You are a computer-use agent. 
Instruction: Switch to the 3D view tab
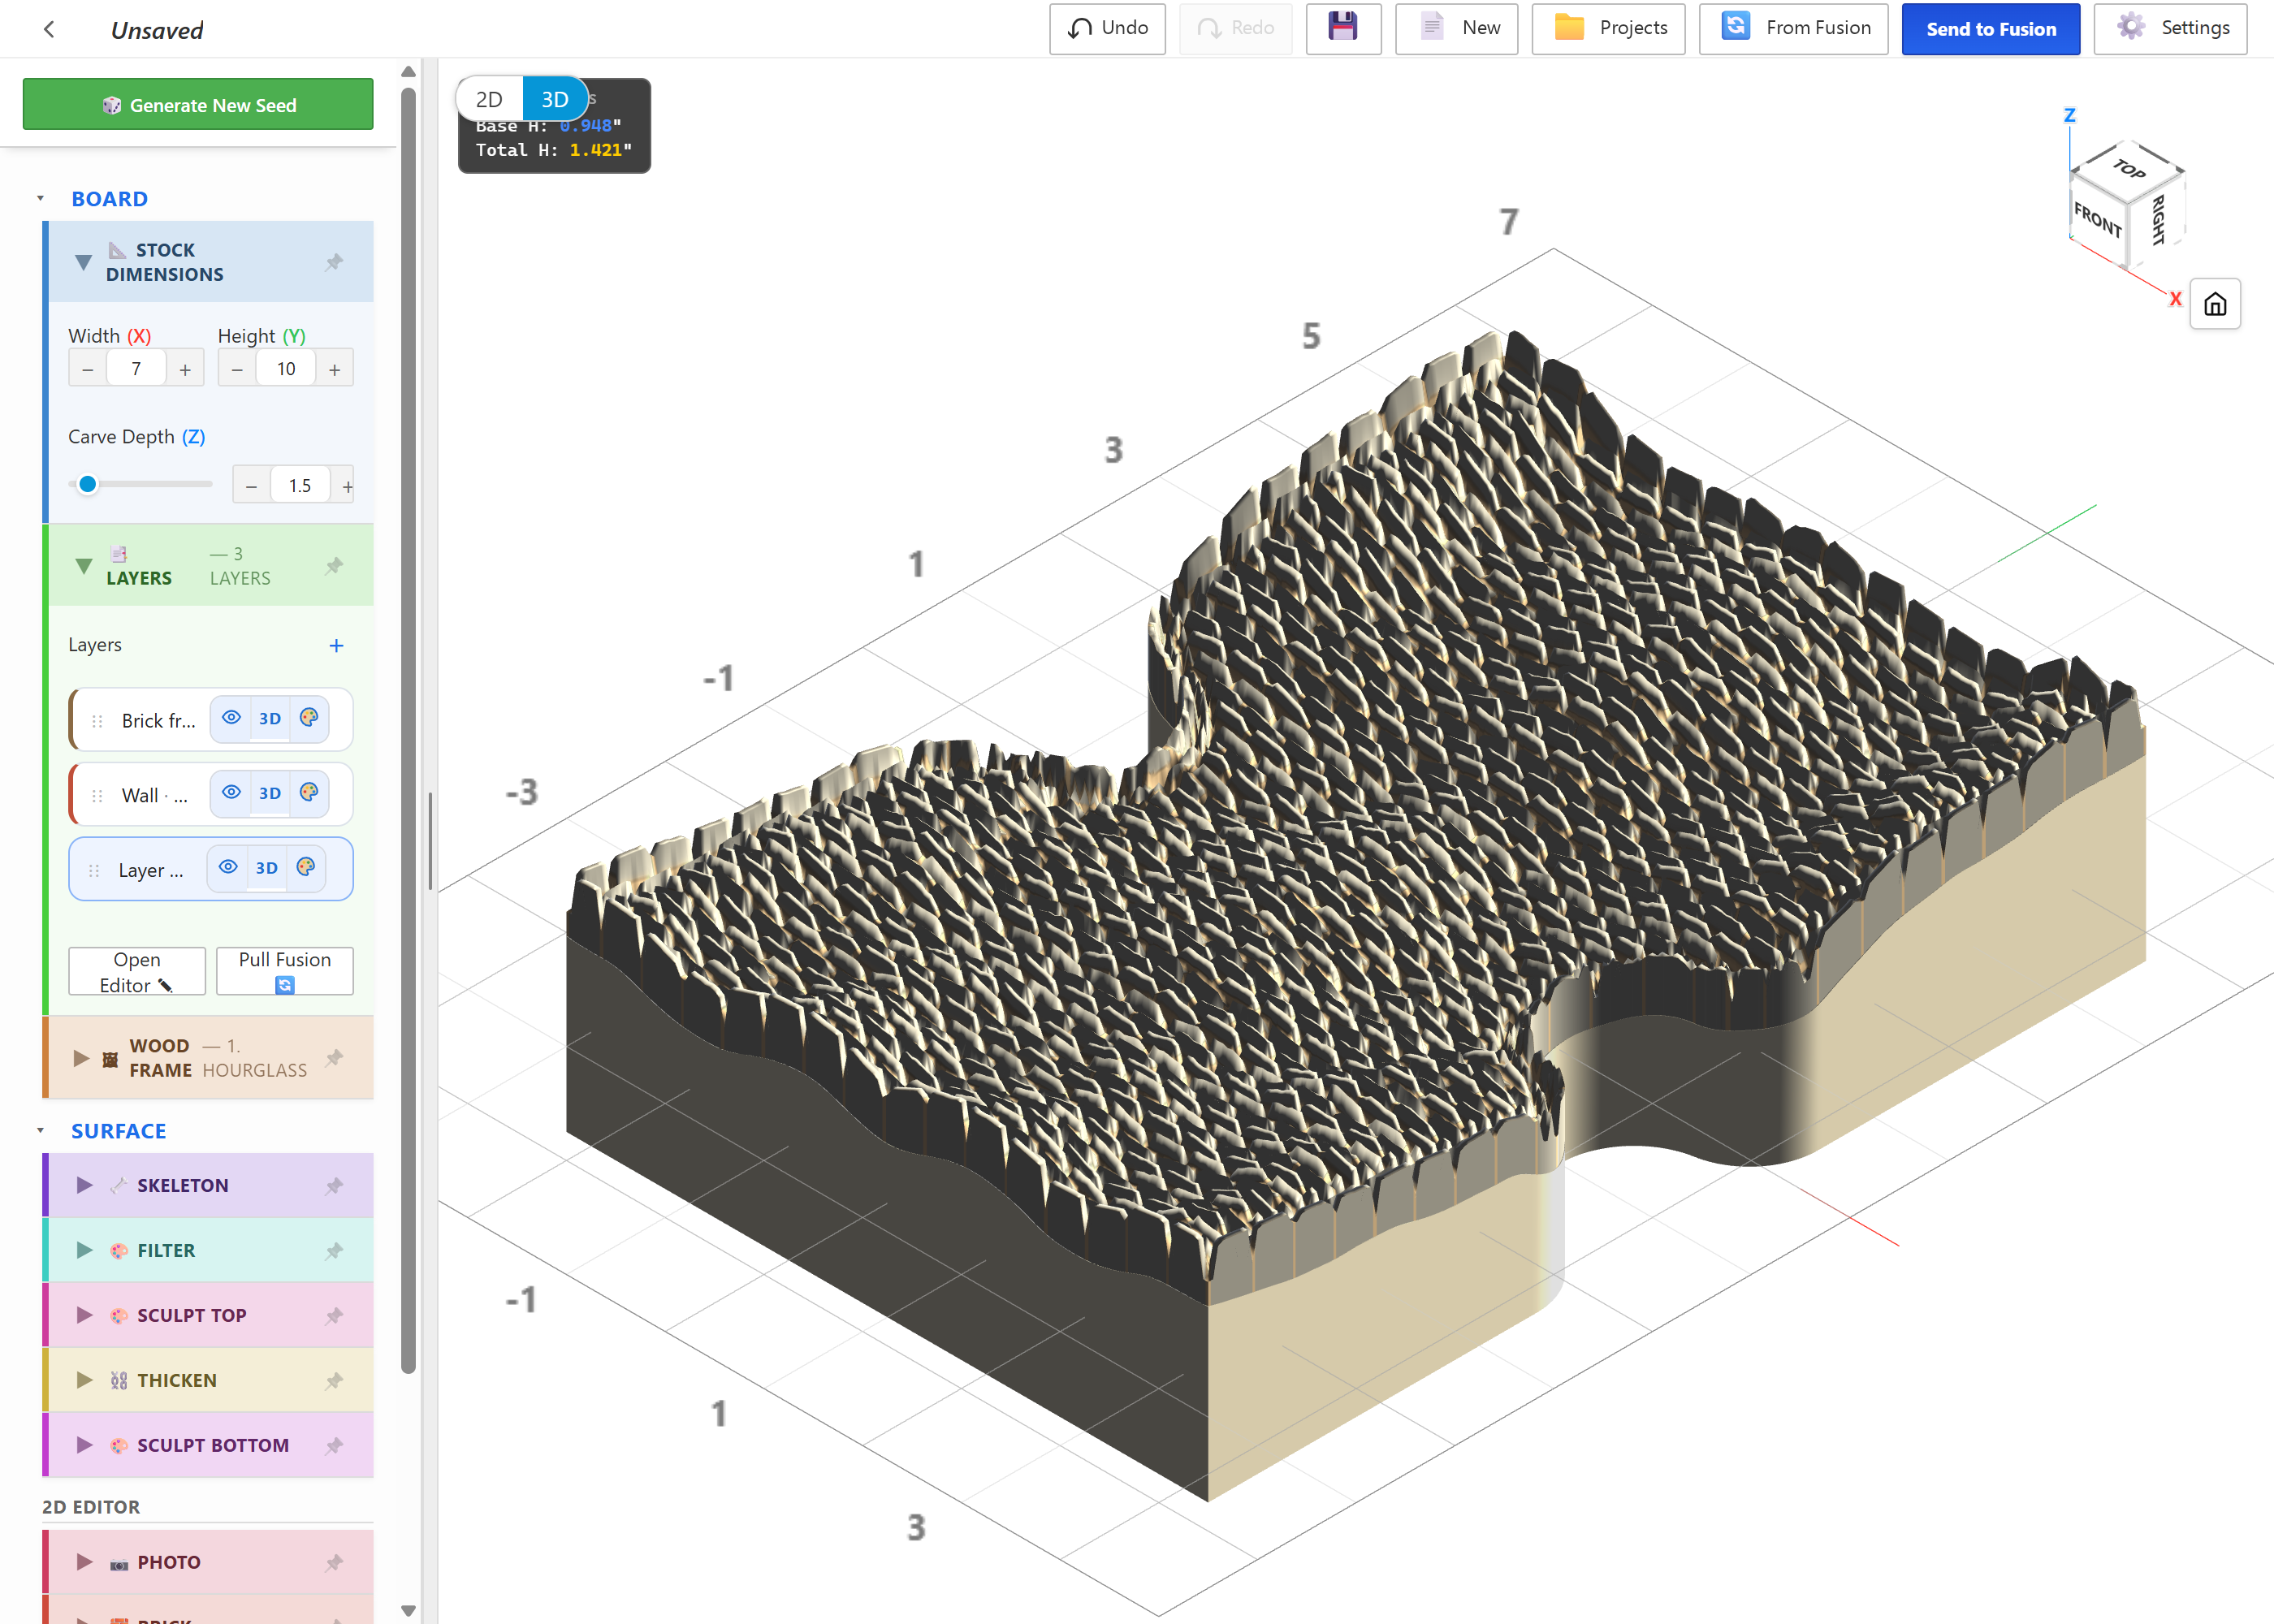(x=555, y=99)
